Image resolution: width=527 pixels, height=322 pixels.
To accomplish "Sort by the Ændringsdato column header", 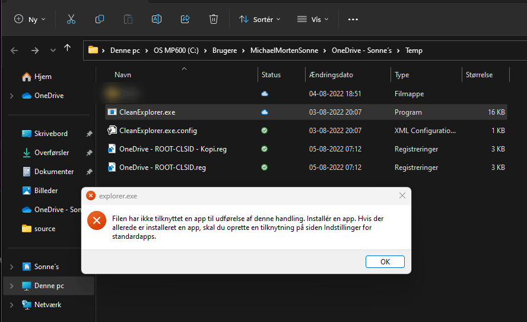I will pyautogui.click(x=331, y=75).
